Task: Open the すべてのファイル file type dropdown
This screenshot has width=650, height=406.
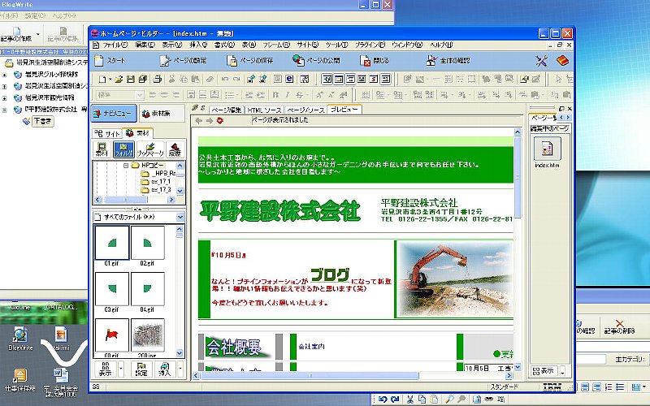Action: 180,217
